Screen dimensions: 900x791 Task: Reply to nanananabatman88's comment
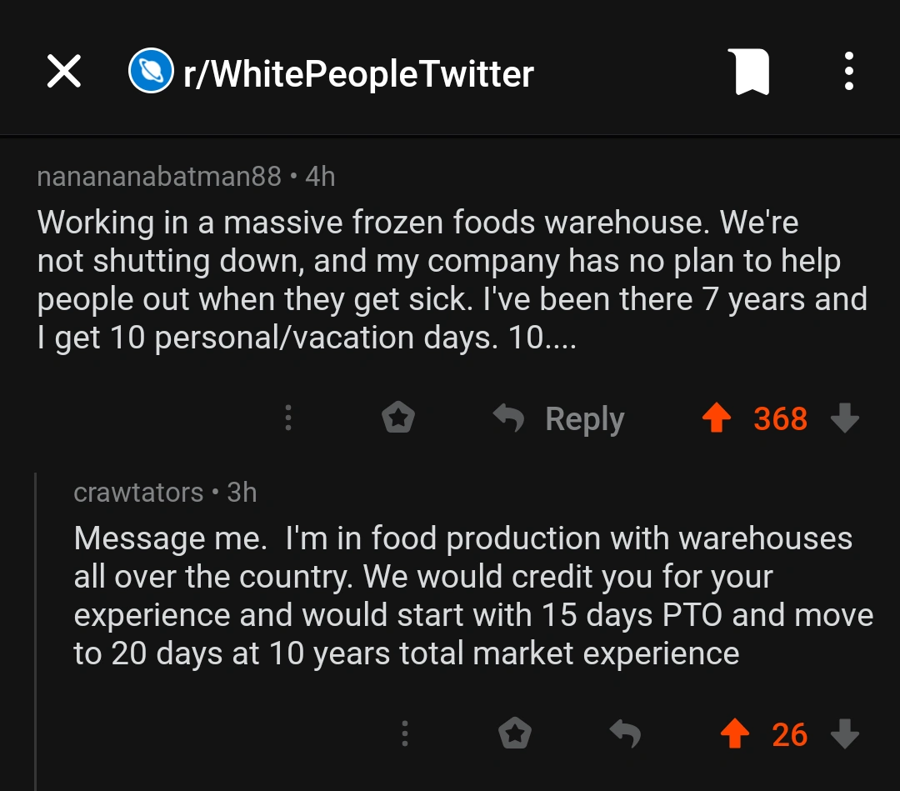559,418
